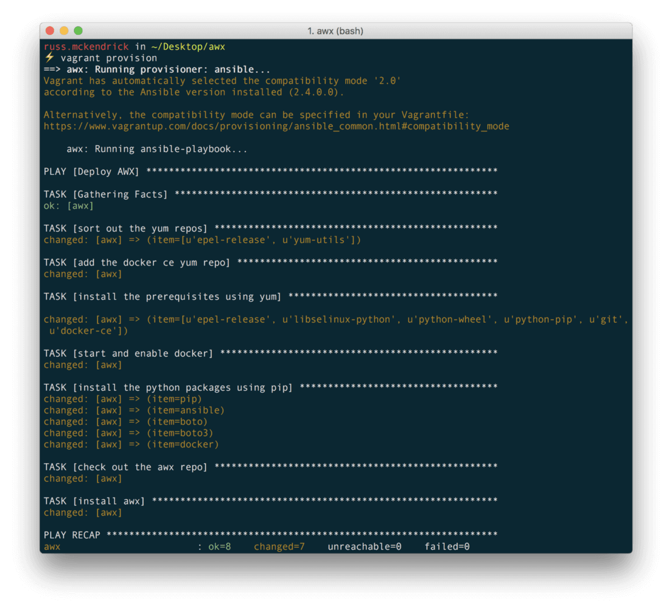Click the 'TASK [add the docker ce yum repo]' line
This screenshot has width=672, height=610.
tap(137, 263)
